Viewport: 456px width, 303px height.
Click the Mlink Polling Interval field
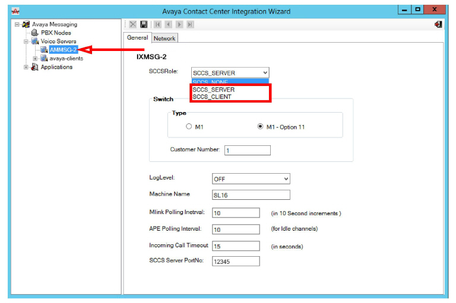click(236, 213)
